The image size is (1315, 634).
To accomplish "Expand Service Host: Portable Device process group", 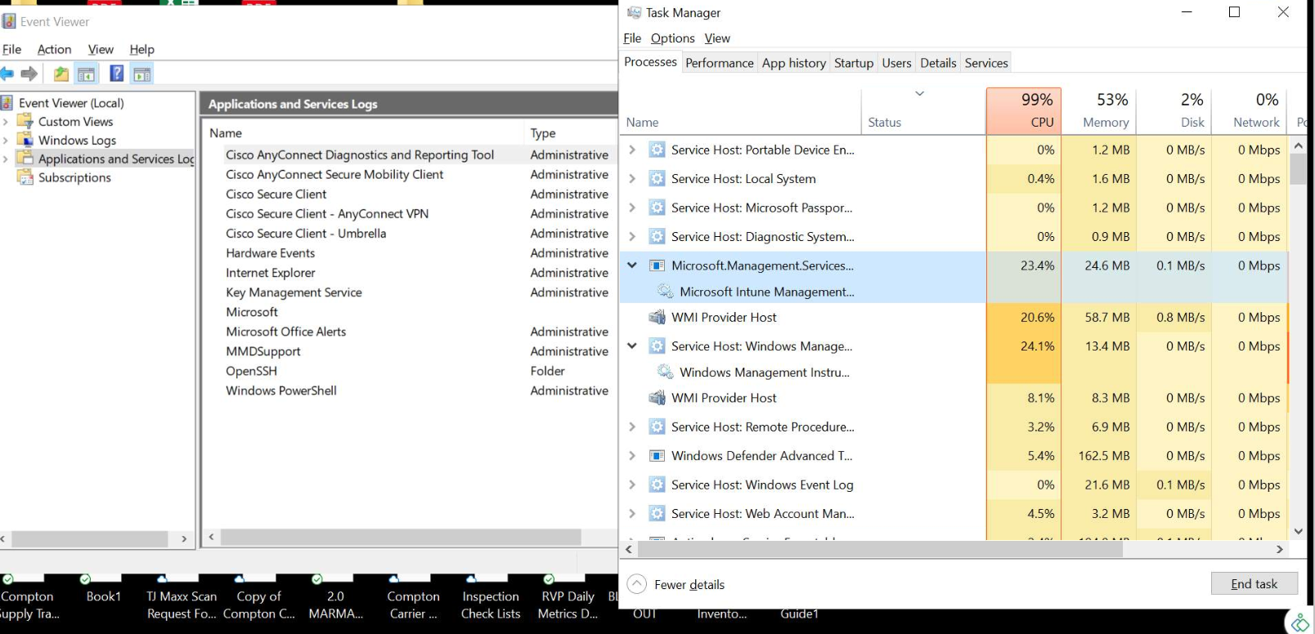I will pyautogui.click(x=631, y=150).
